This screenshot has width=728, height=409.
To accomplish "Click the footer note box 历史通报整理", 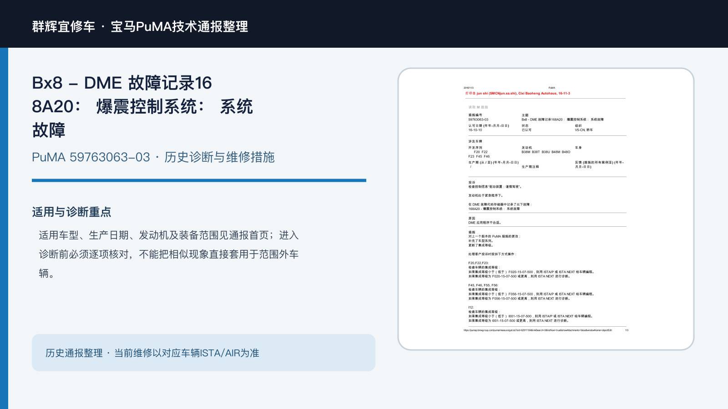I will pos(203,353).
